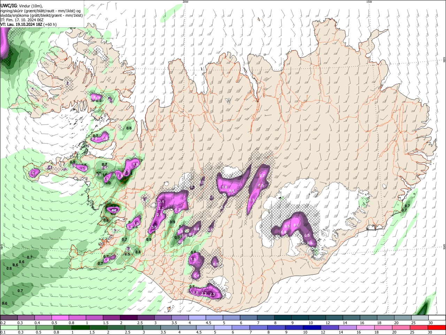This screenshot has width=446, height=335.
Task: Click the '20W' longitude label
Action: (x=185, y=2)
